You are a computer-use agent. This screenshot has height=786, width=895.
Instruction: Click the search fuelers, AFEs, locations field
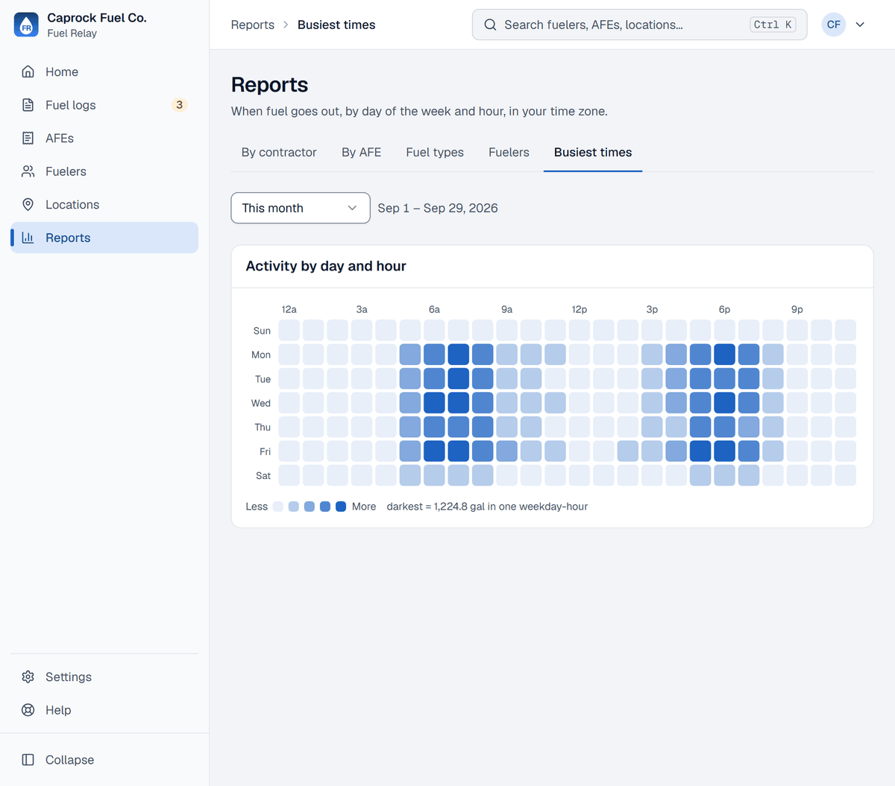coord(639,25)
